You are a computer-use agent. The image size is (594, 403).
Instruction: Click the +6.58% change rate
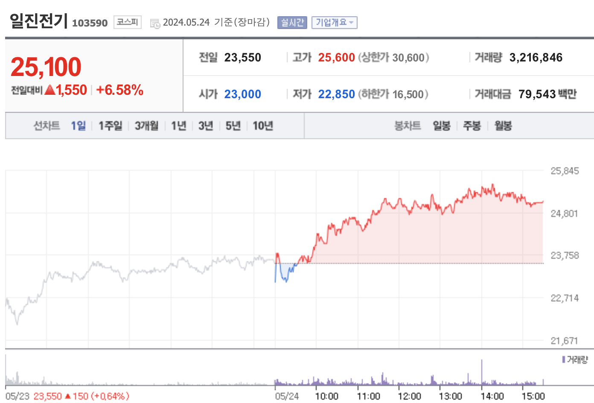[x=119, y=90]
